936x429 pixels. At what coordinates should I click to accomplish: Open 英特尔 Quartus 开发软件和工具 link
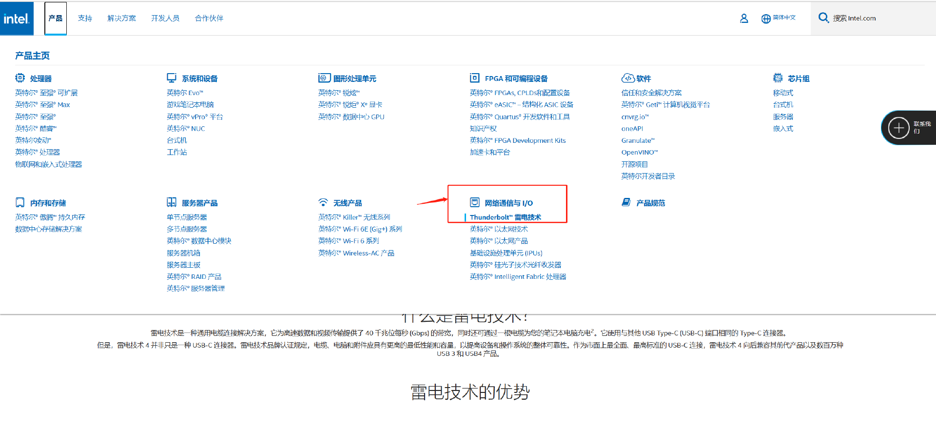(x=520, y=117)
